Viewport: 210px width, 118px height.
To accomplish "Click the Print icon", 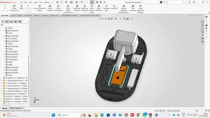I will pos(76,2).
